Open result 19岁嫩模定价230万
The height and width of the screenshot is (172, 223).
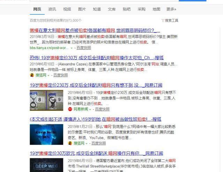point(96,85)
